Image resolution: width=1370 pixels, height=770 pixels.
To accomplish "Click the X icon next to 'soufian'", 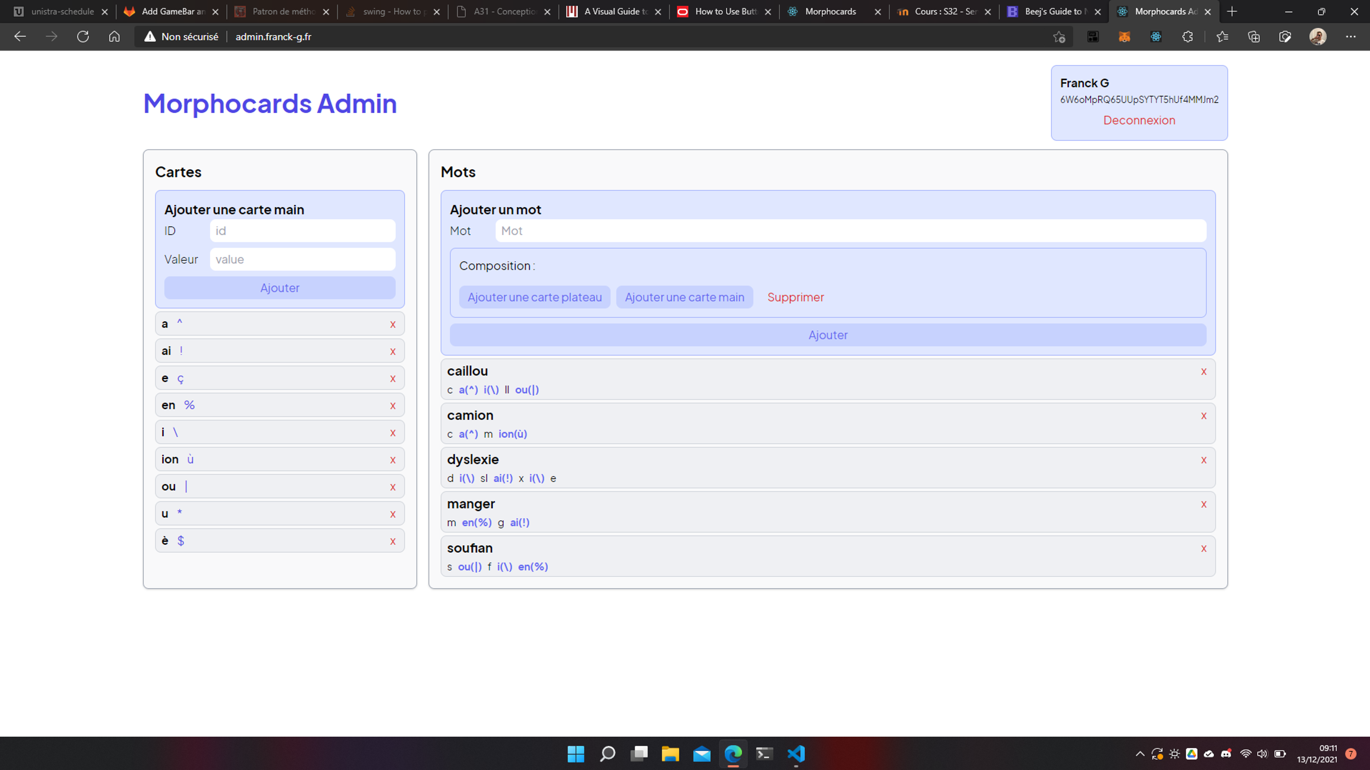I will tap(1204, 548).
